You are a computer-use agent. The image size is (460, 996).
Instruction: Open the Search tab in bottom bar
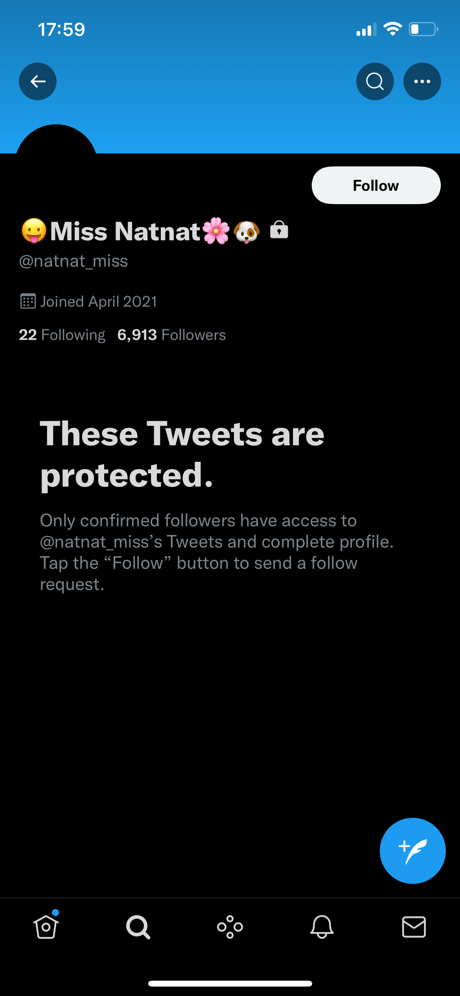tap(138, 927)
